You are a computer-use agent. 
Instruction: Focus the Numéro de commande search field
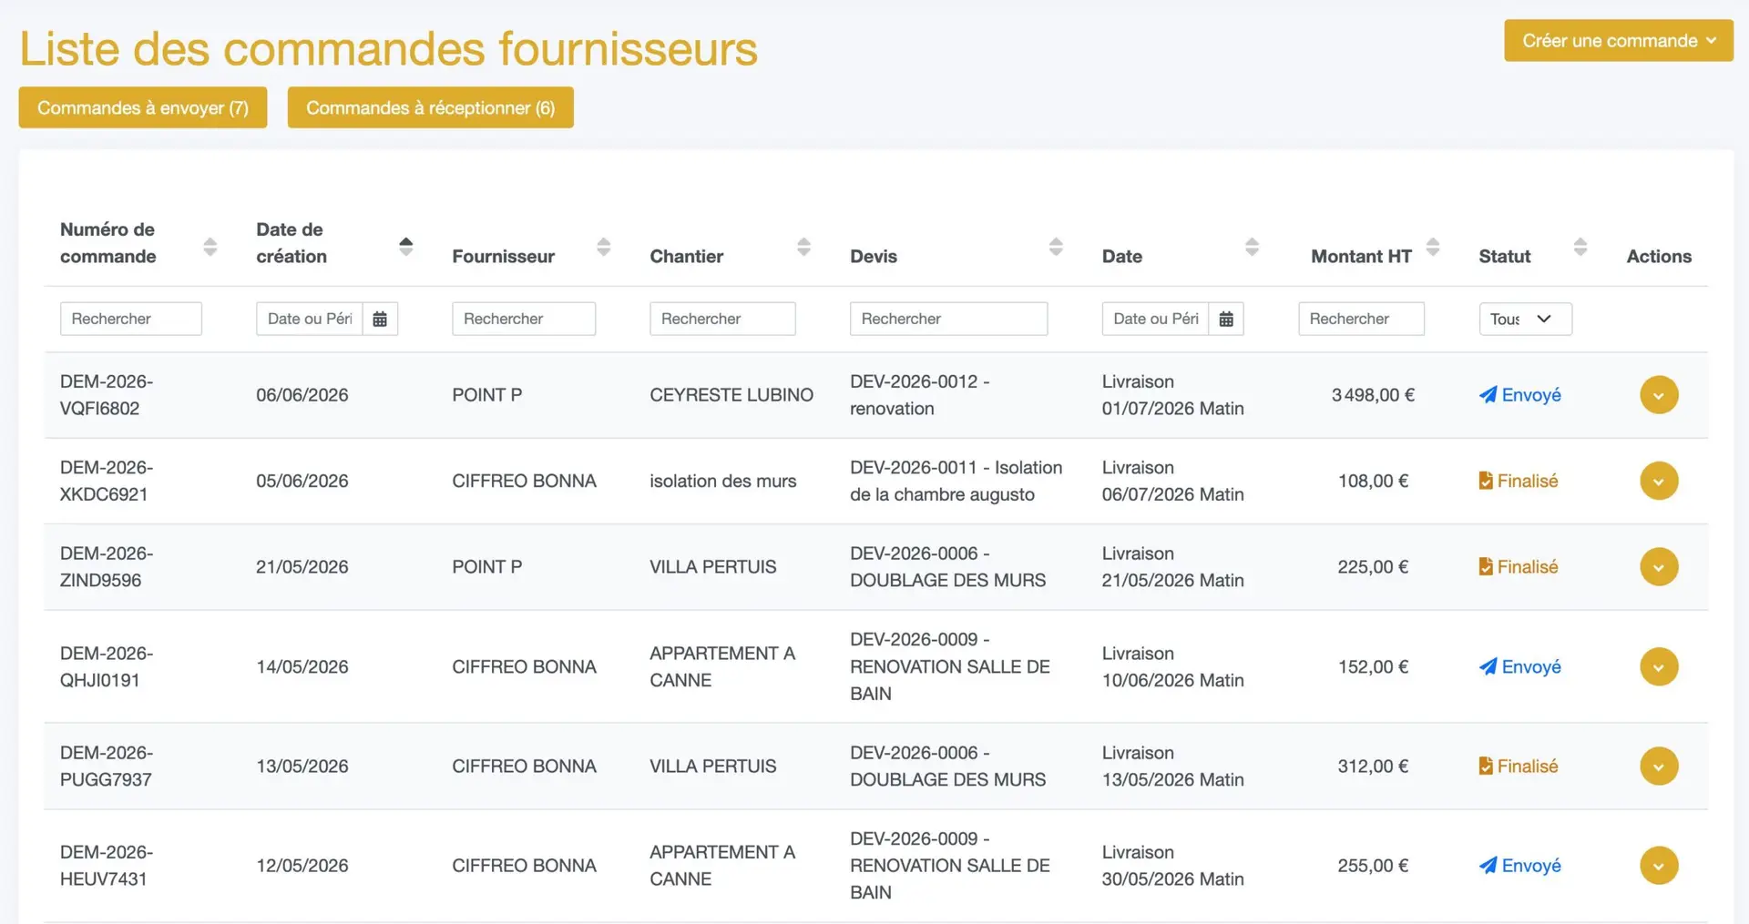pos(131,319)
